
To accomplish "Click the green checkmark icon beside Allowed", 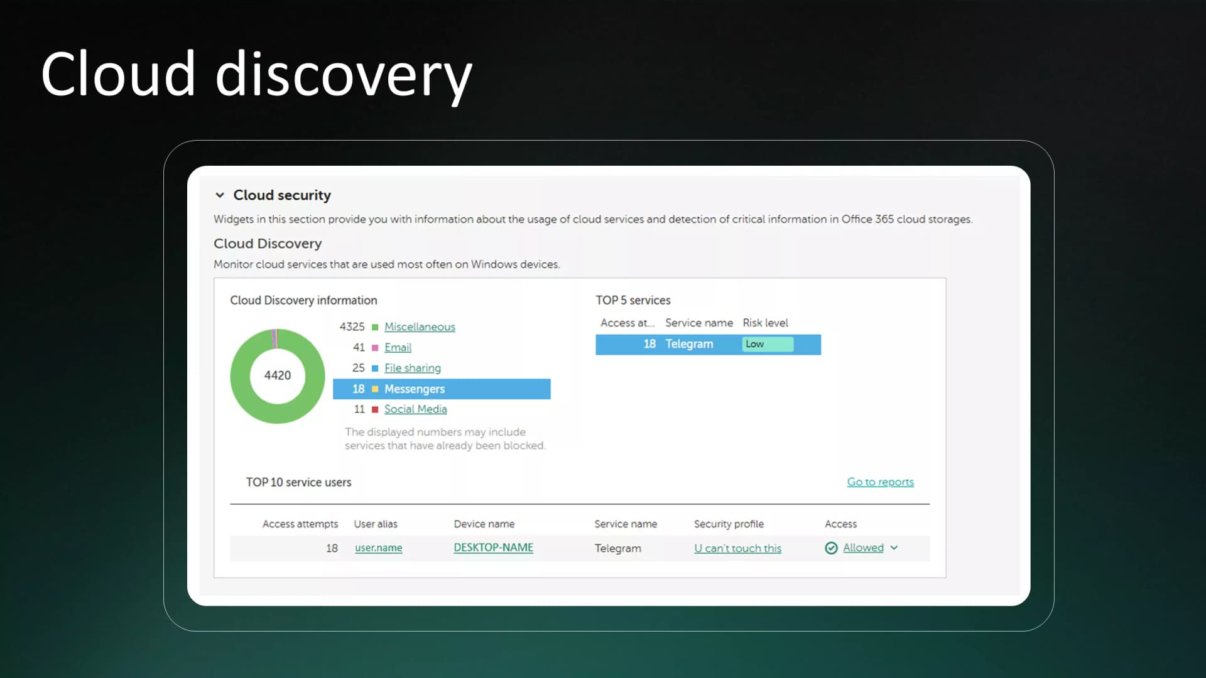I will click(831, 548).
